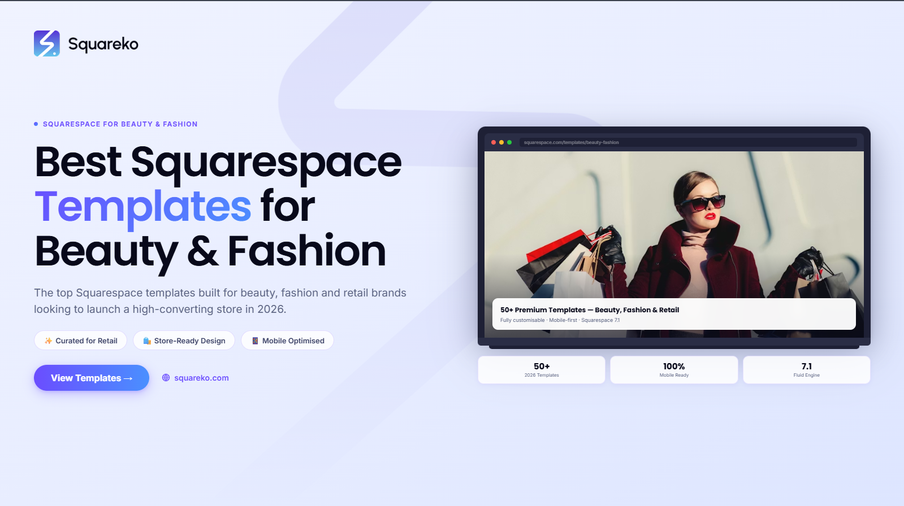This screenshot has width=904, height=506.
Task: Click the shopping bag icon in Store-Ready Design
Action: point(147,341)
